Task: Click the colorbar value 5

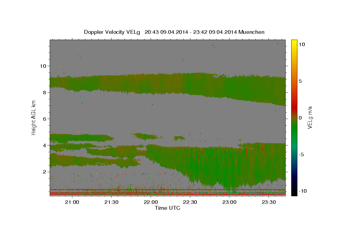Action: (300, 81)
